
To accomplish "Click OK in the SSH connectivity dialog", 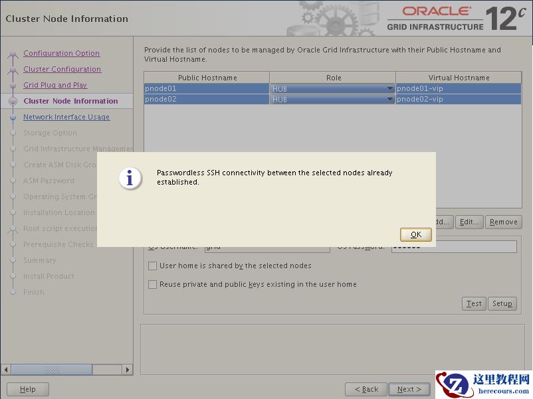I will click(416, 234).
